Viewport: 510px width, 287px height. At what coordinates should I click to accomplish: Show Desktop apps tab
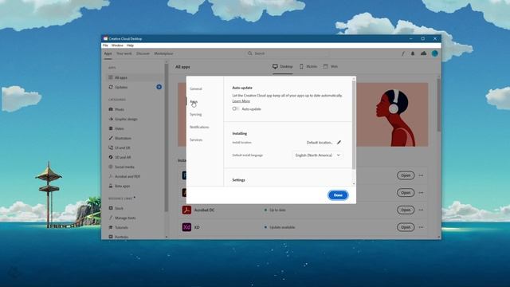pos(283,66)
